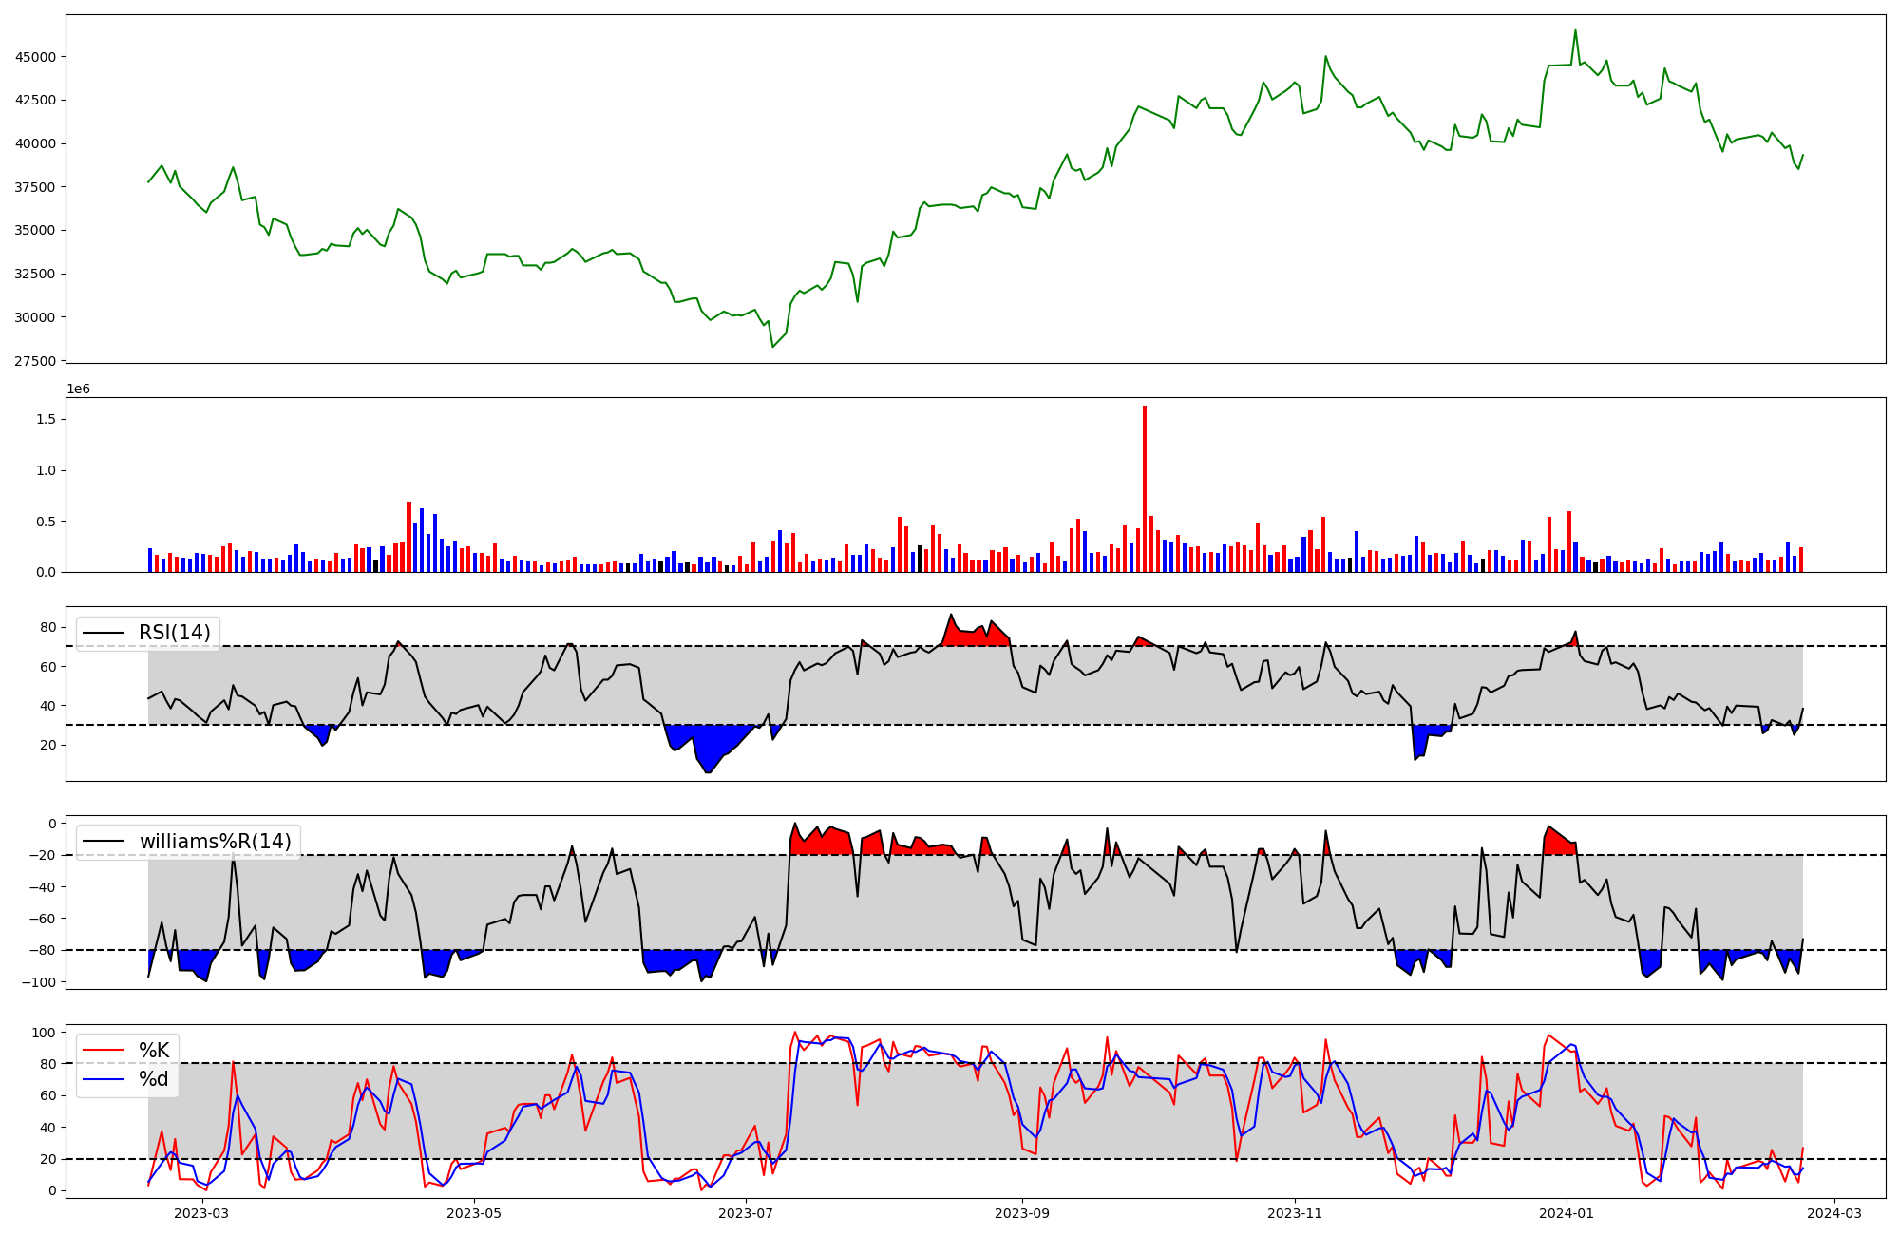Click the 2023-03 x-axis tick label
Viewport: 1900px width, 1235px height.
coord(201,1213)
